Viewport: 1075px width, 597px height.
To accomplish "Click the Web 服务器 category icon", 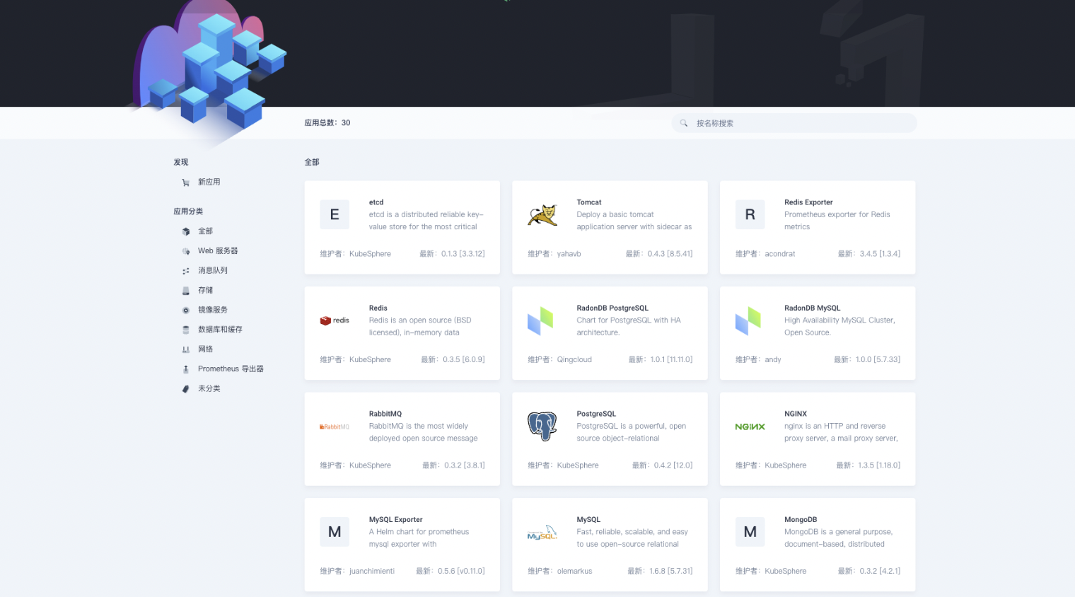I will [x=186, y=251].
